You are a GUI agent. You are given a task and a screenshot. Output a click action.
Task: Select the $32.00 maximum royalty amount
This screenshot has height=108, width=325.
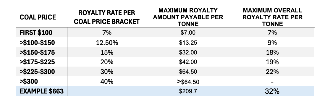point(188,52)
